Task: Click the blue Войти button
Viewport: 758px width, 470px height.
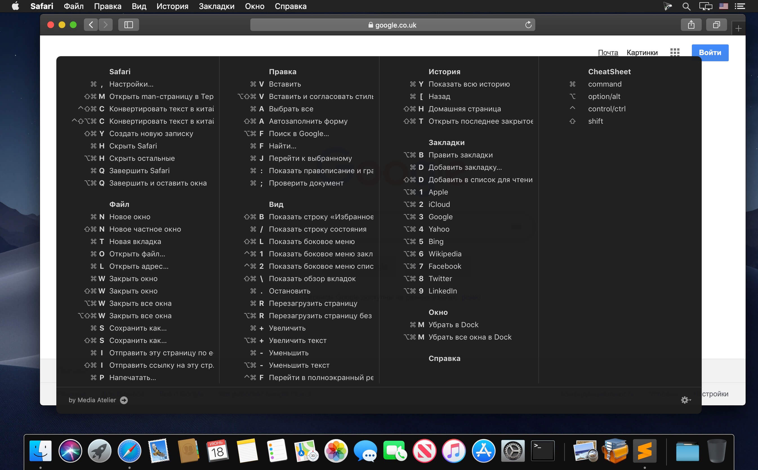Action: (x=710, y=53)
